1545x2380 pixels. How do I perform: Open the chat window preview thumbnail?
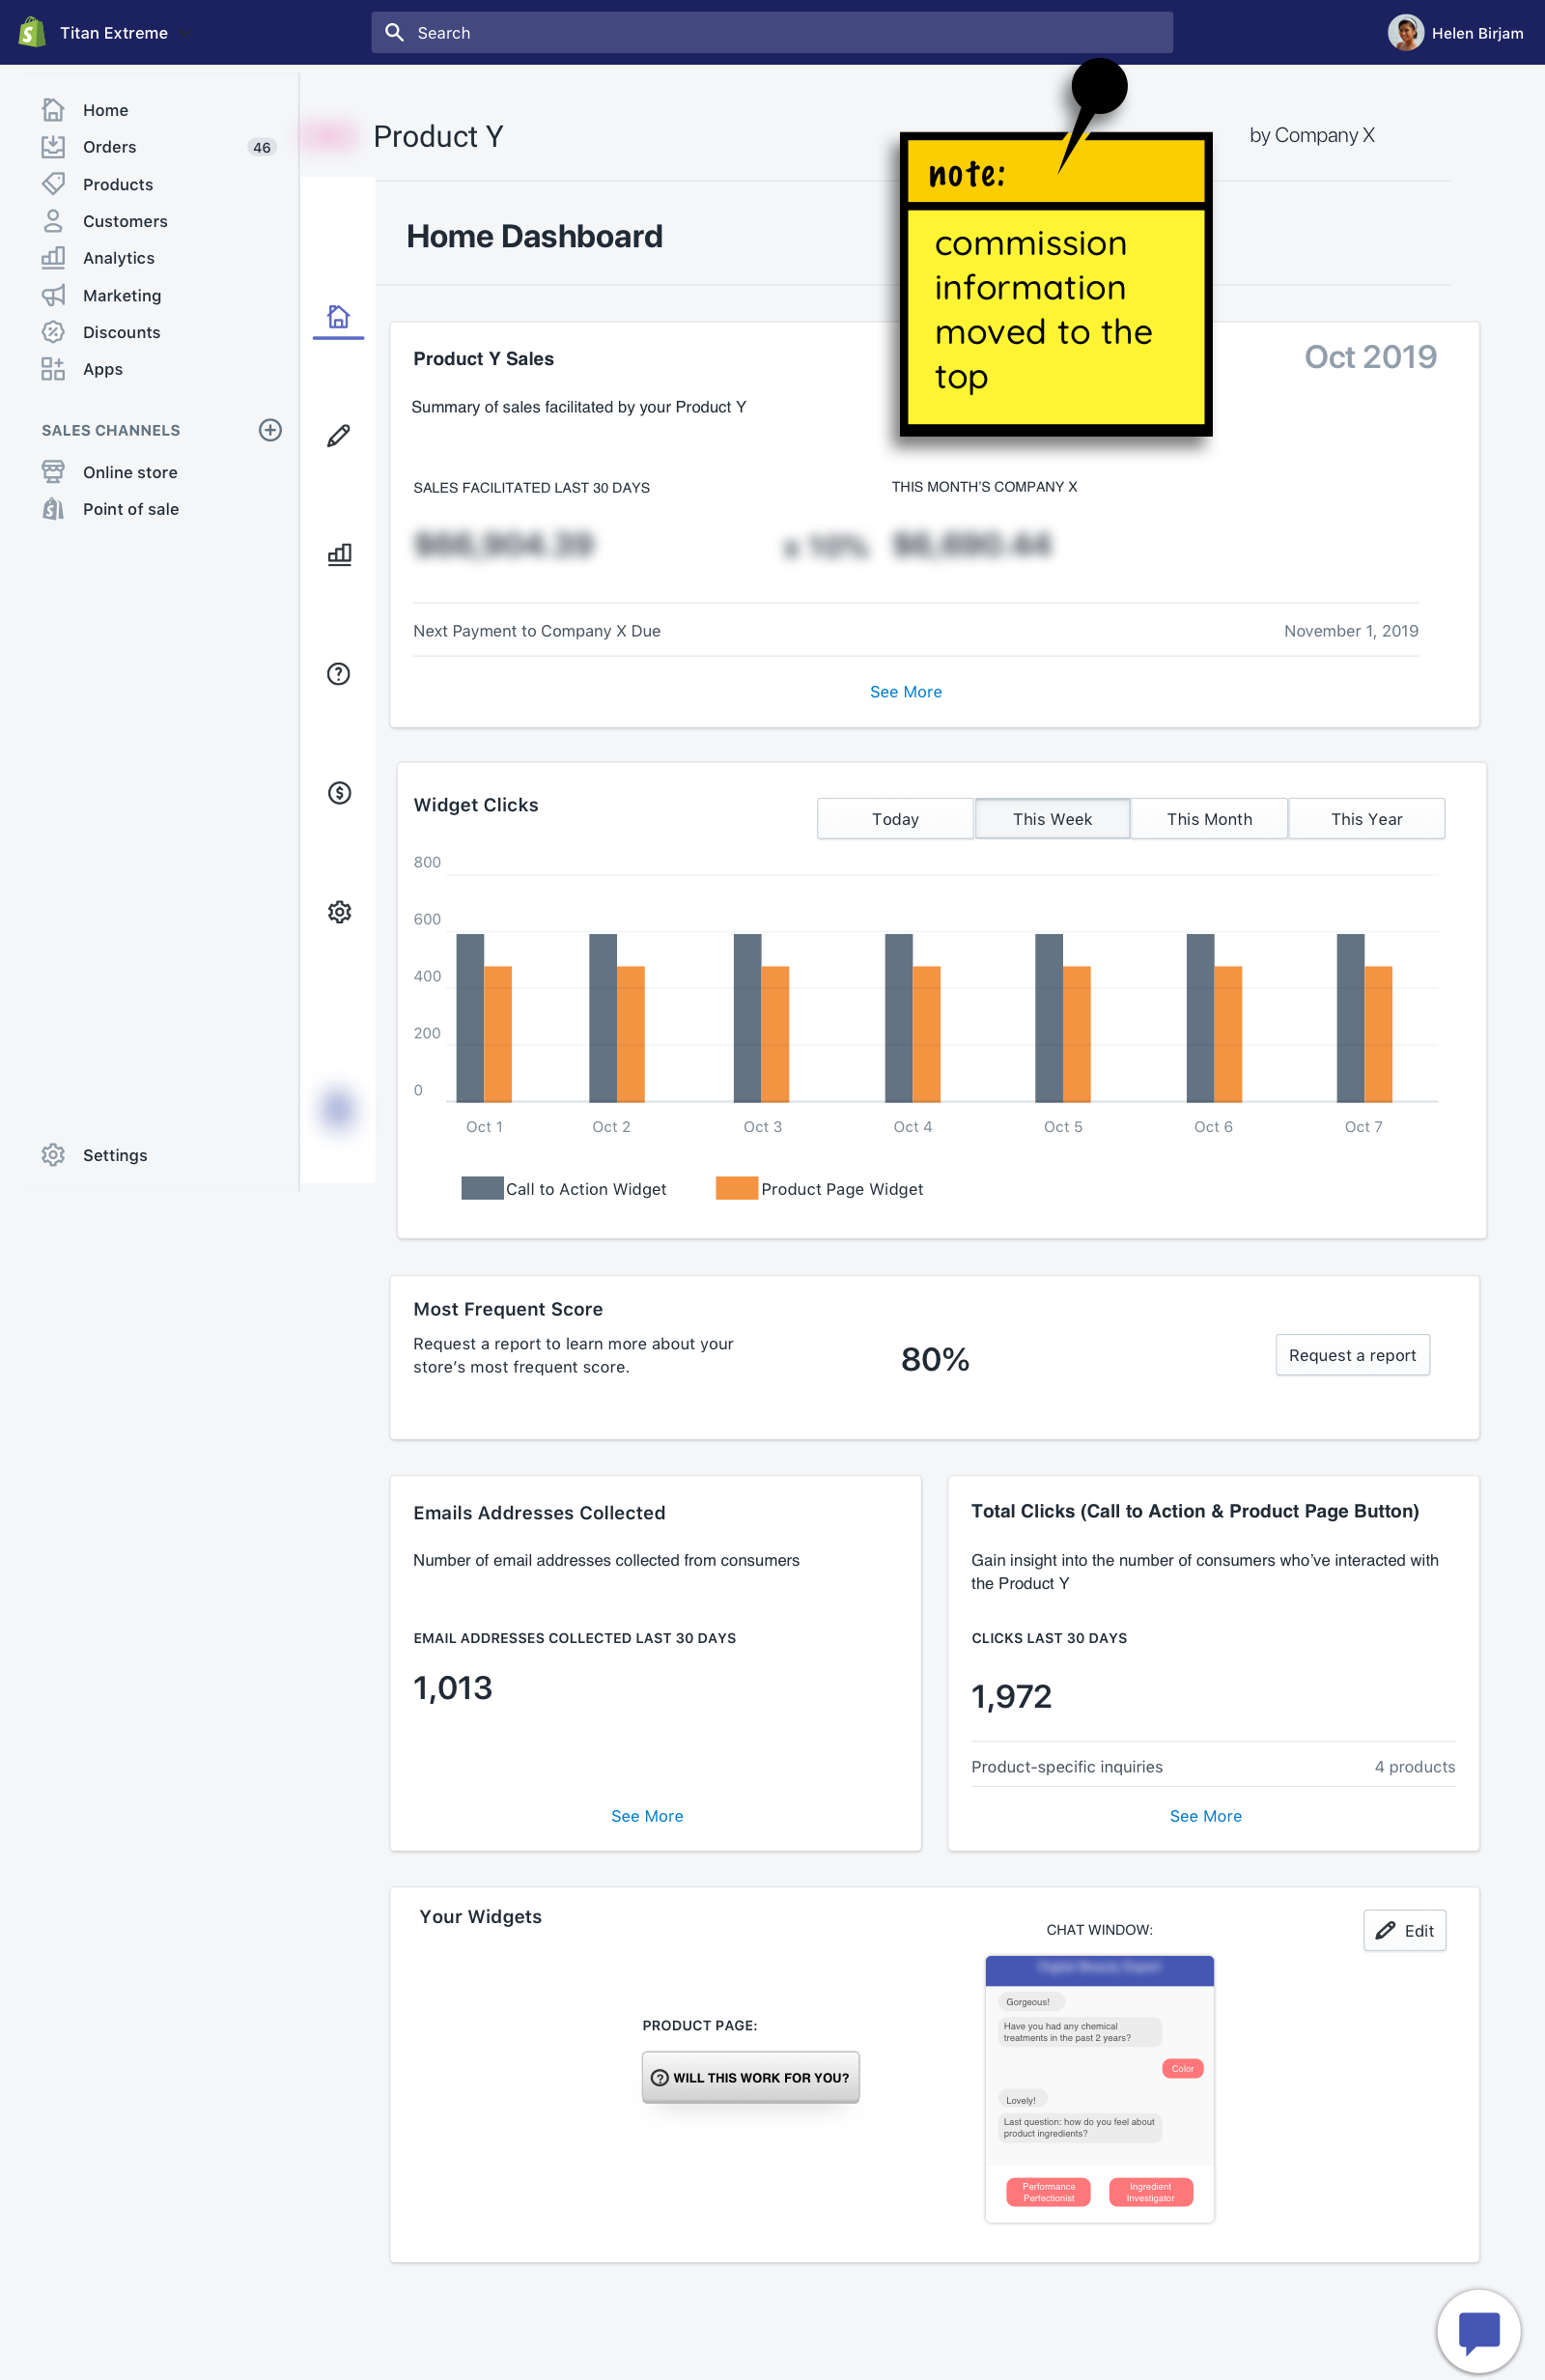tap(1099, 2089)
